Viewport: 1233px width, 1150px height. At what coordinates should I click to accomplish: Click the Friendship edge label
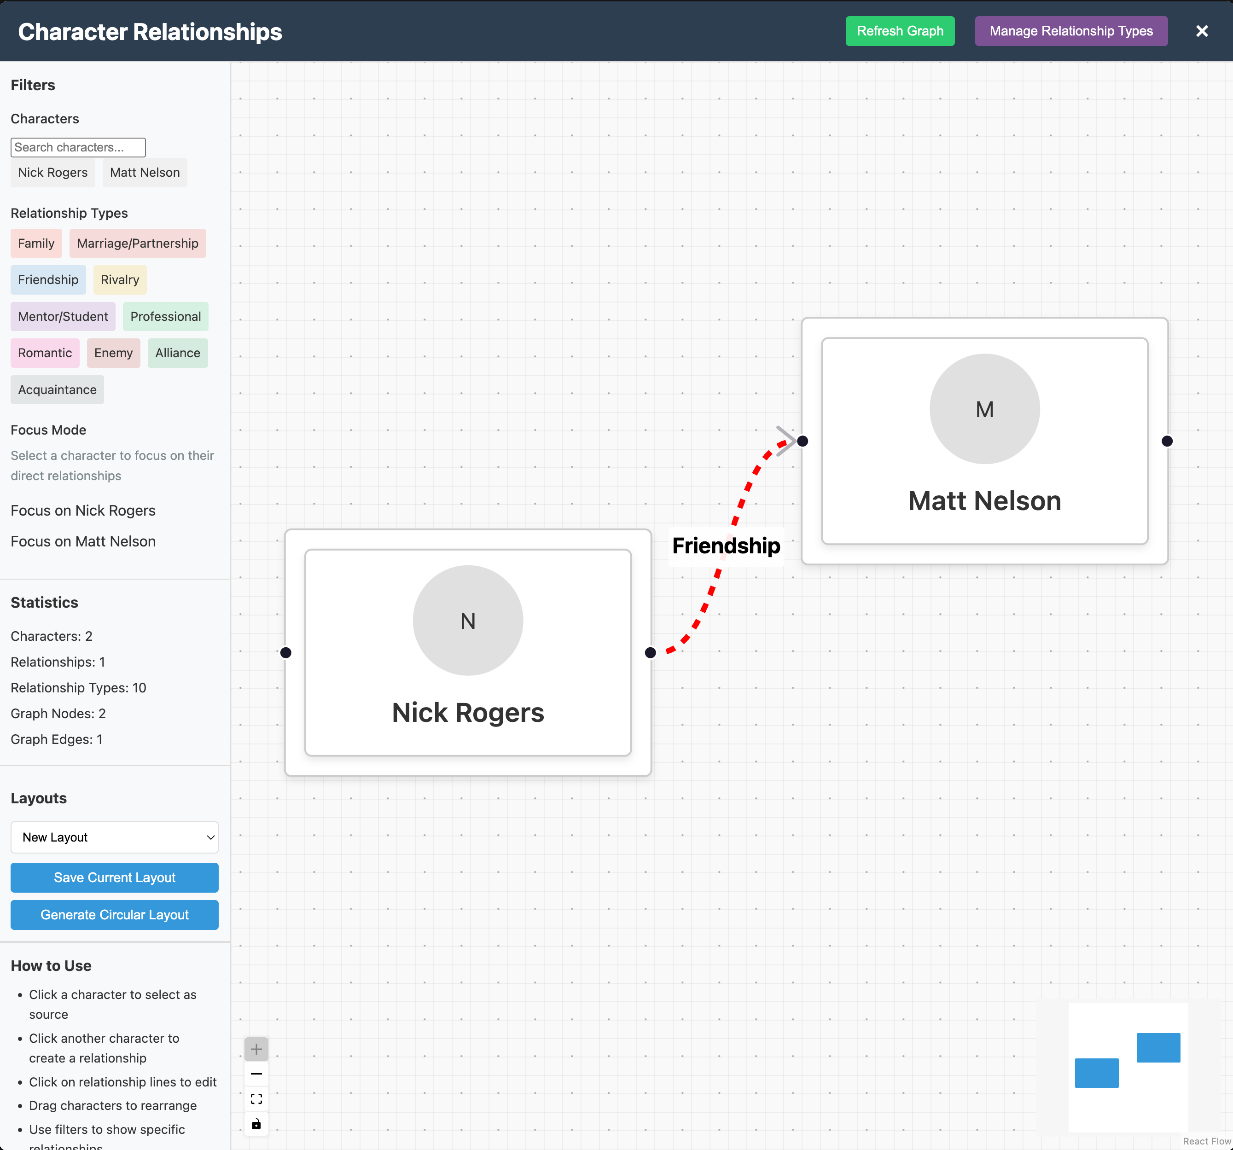coord(726,546)
